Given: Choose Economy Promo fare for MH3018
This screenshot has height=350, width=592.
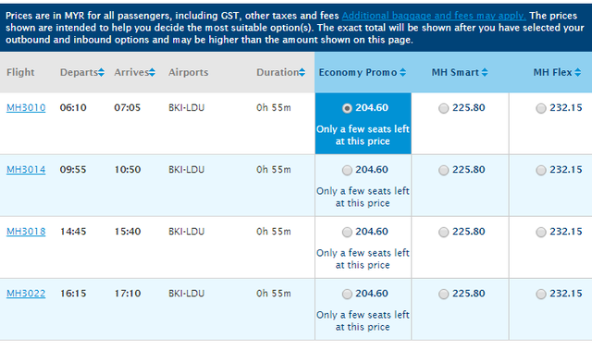Looking at the screenshot, I should (347, 232).
